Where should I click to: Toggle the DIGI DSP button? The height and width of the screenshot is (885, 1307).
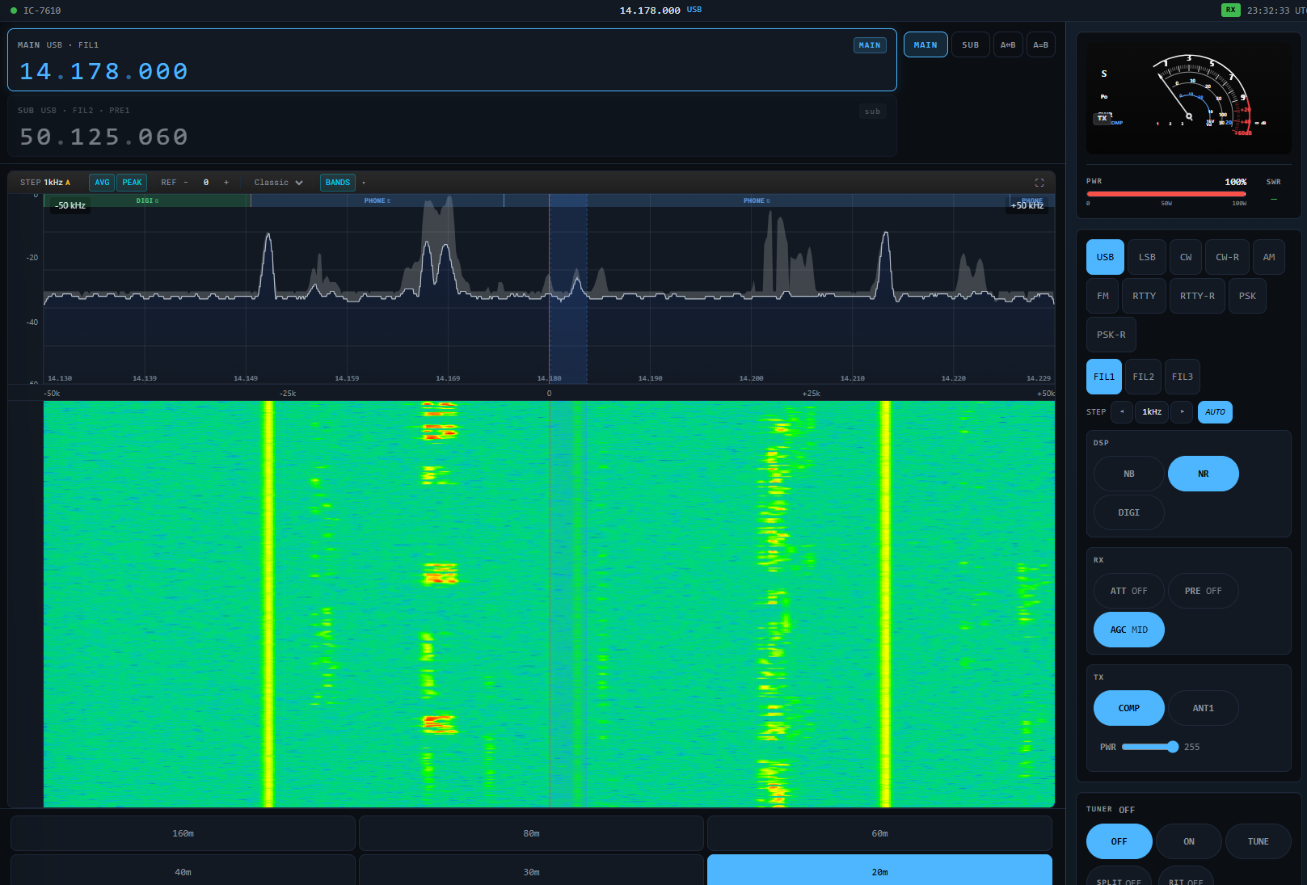pos(1129,512)
